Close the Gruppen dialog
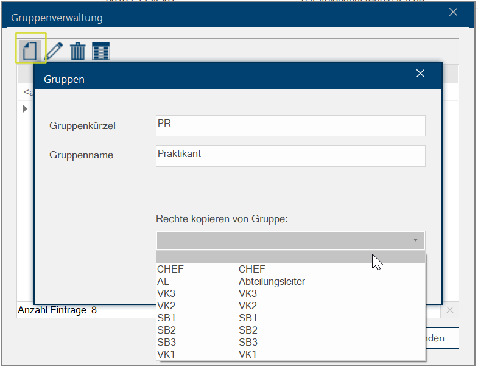 [x=420, y=74]
